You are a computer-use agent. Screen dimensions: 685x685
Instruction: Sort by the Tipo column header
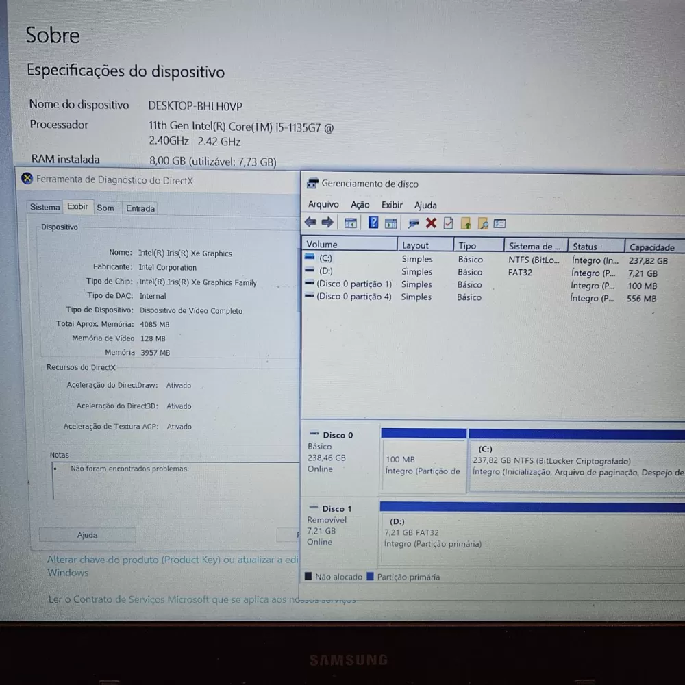pos(480,245)
